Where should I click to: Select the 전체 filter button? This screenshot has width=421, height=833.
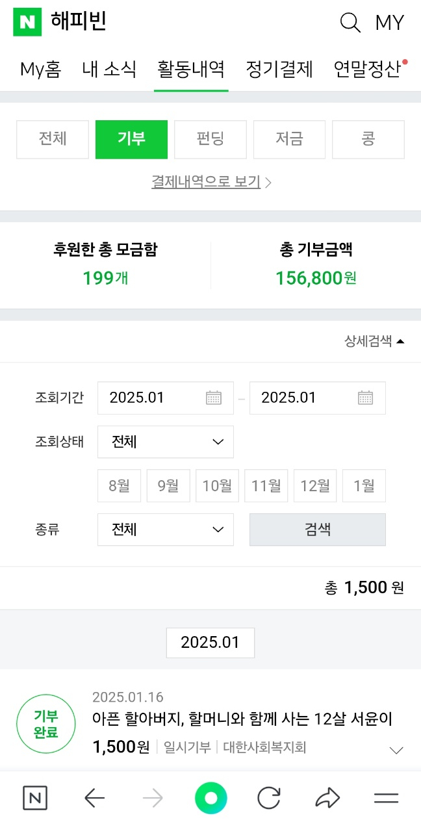pos(53,139)
